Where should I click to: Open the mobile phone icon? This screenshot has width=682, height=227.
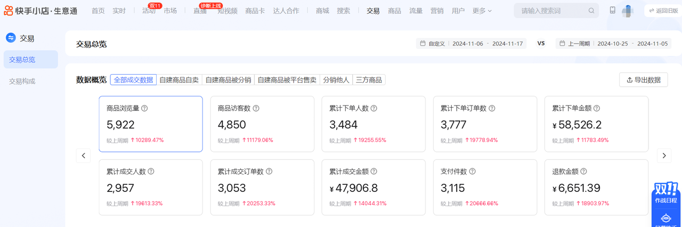tap(613, 10)
